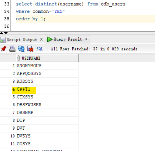Select the Query Result tab
Screen dimensions: 155x151
click(68, 39)
